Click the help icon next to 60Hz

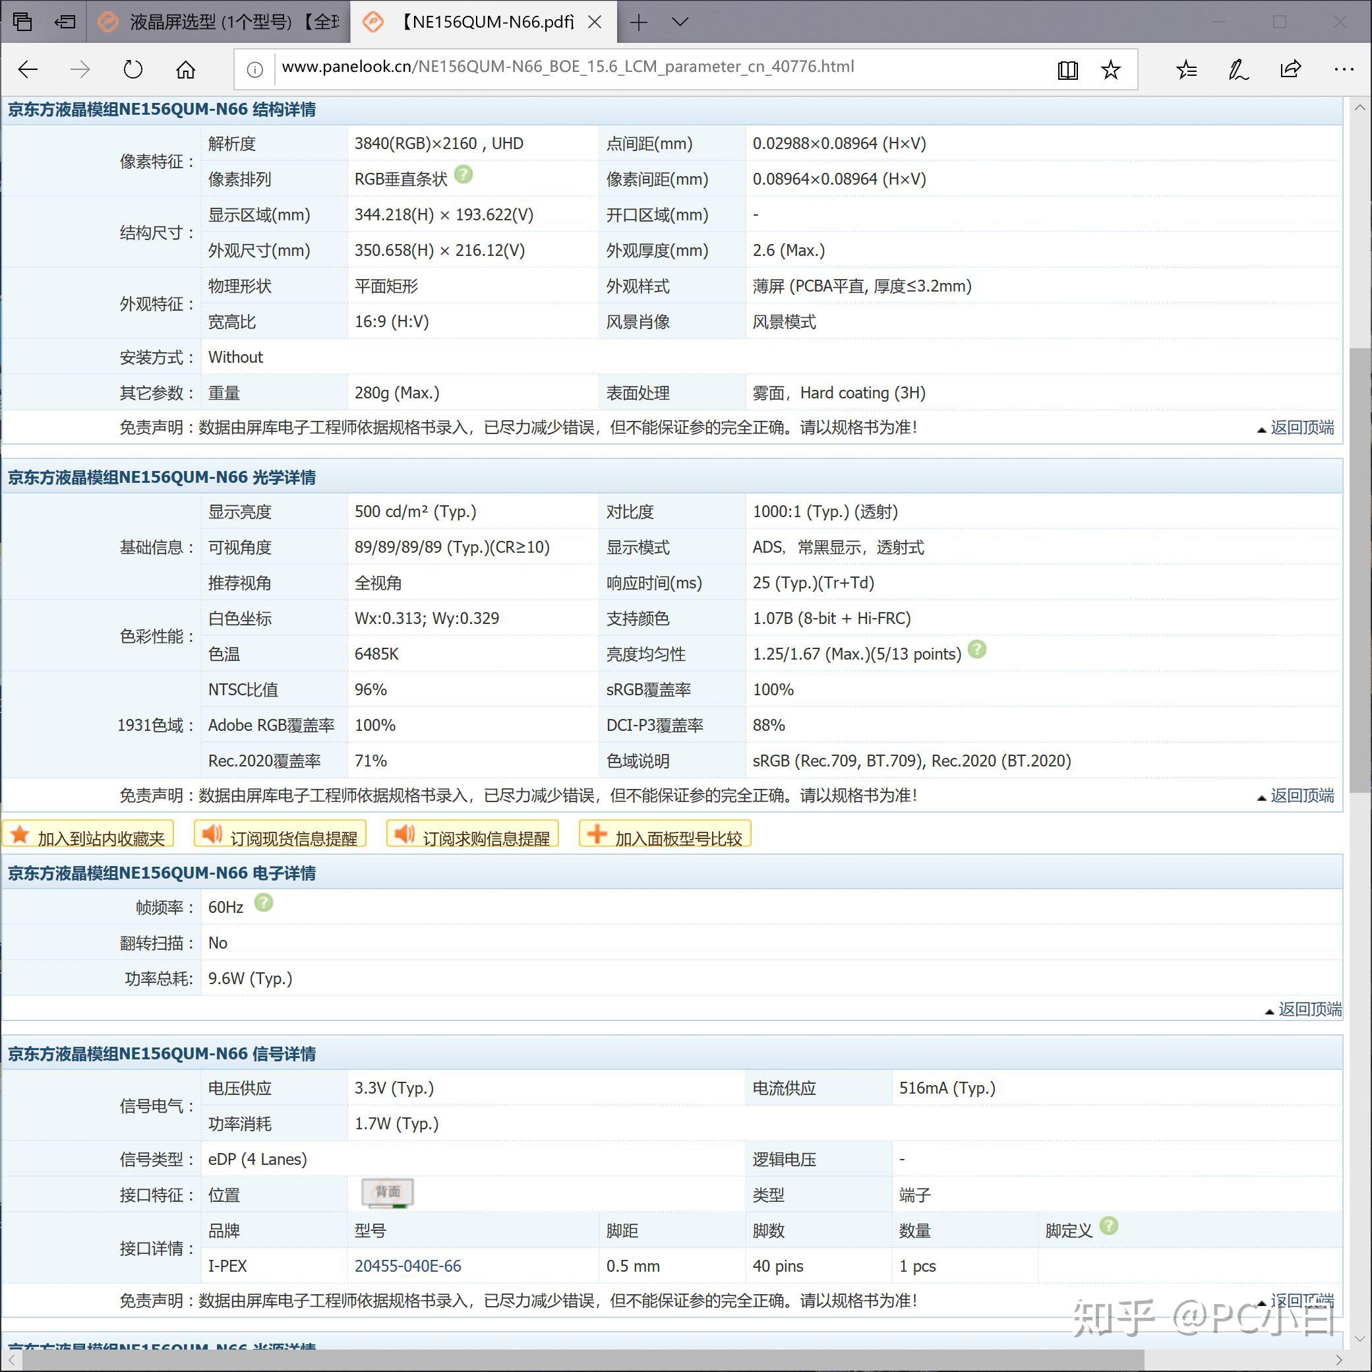[x=264, y=902]
